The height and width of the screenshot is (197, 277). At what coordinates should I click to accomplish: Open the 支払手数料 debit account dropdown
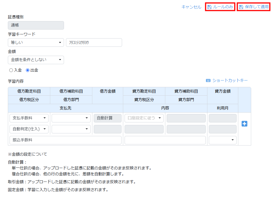pyautogui.click(x=29, y=118)
